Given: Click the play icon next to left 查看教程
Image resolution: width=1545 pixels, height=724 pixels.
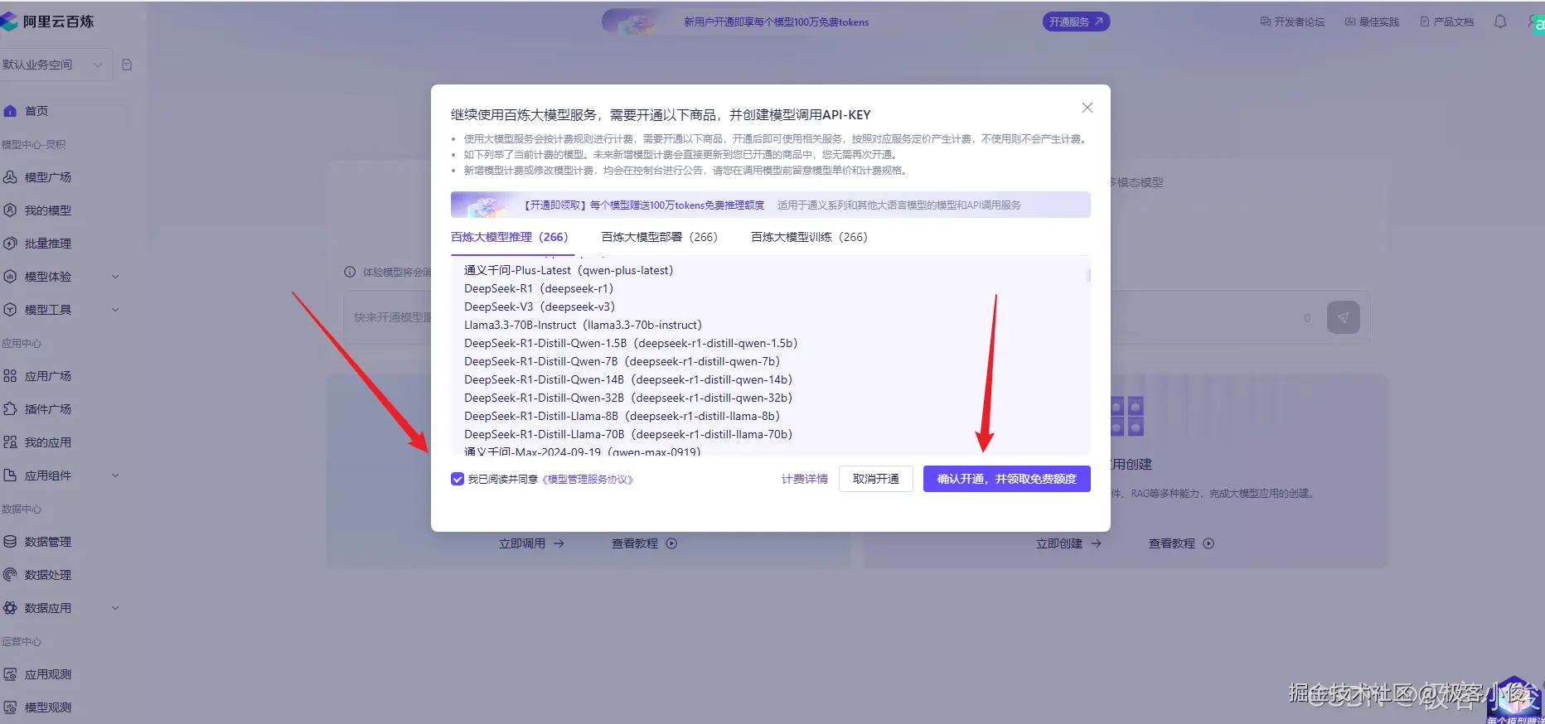Looking at the screenshot, I should pyautogui.click(x=671, y=543).
